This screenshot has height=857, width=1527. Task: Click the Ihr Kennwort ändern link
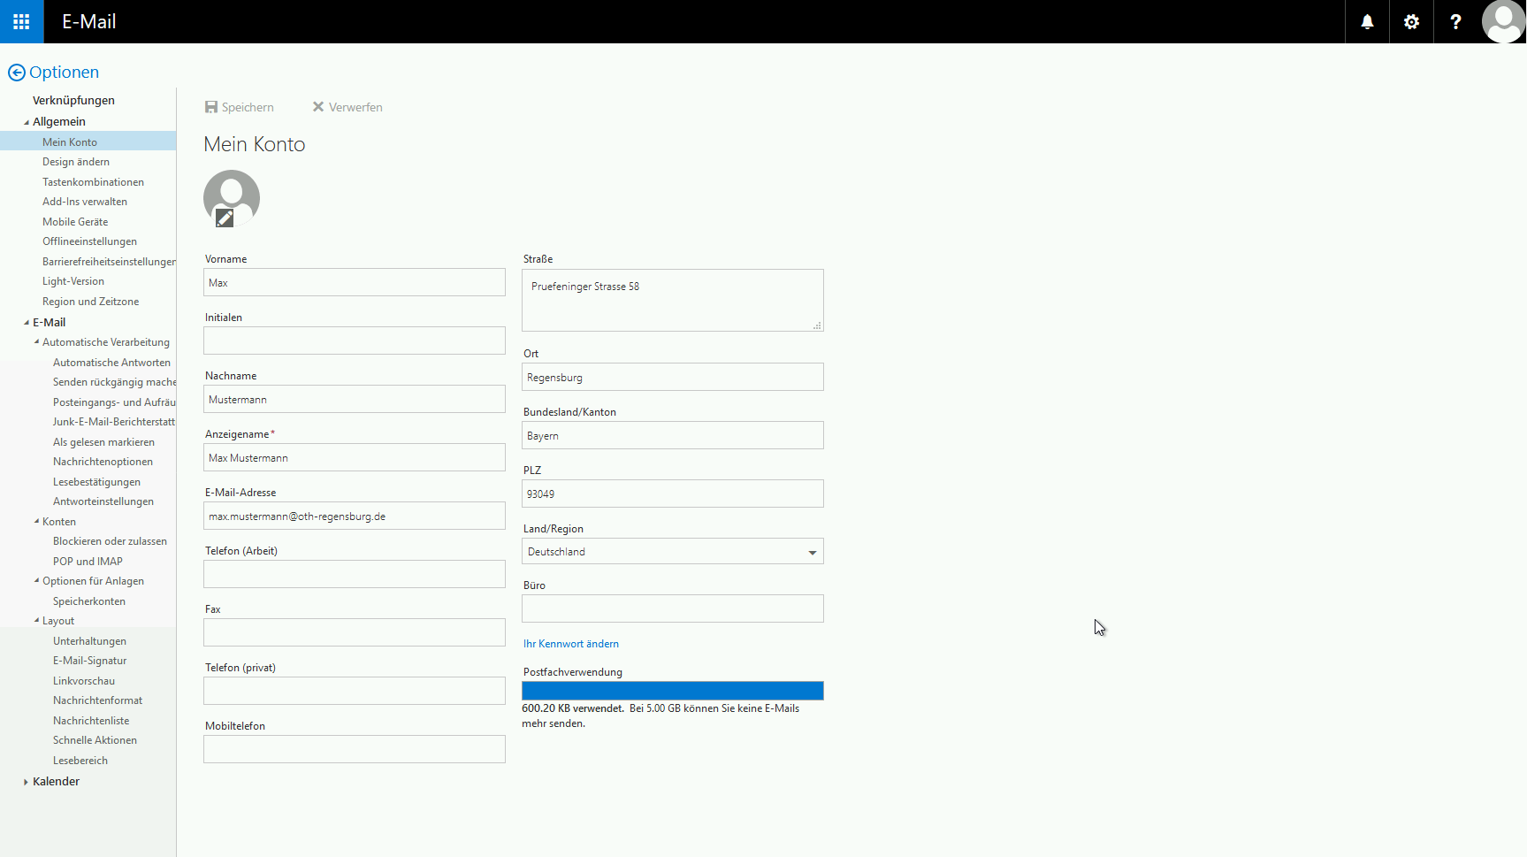click(x=571, y=644)
